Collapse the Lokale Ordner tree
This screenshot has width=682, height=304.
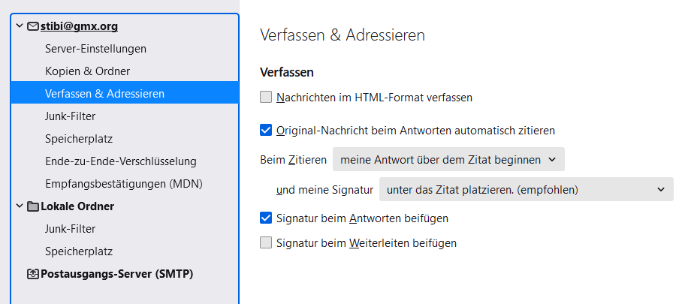(20, 206)
